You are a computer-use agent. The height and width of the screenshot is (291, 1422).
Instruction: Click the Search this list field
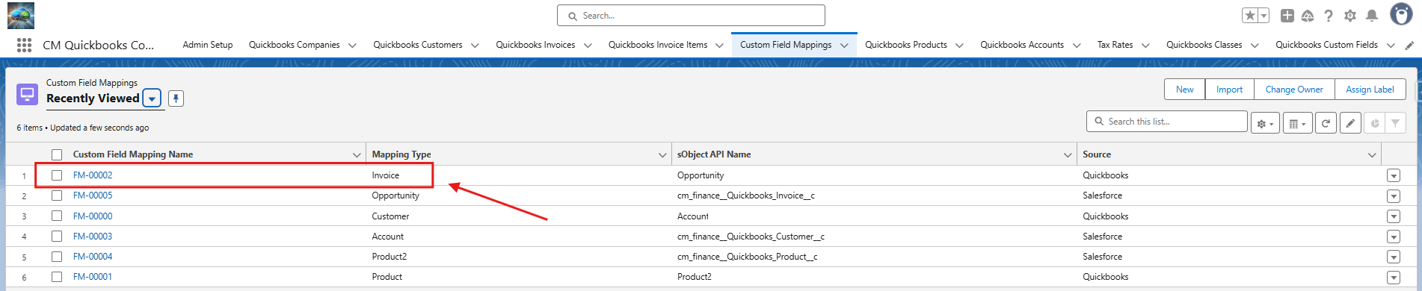[x=1167, y=122]
